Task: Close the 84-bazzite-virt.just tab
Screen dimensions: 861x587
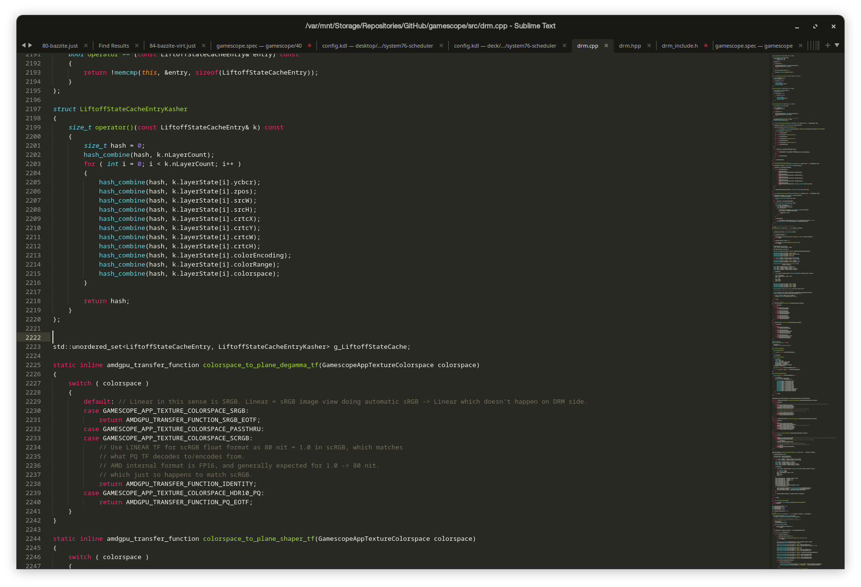Action: pyautogui.click(x=203, y=46)
